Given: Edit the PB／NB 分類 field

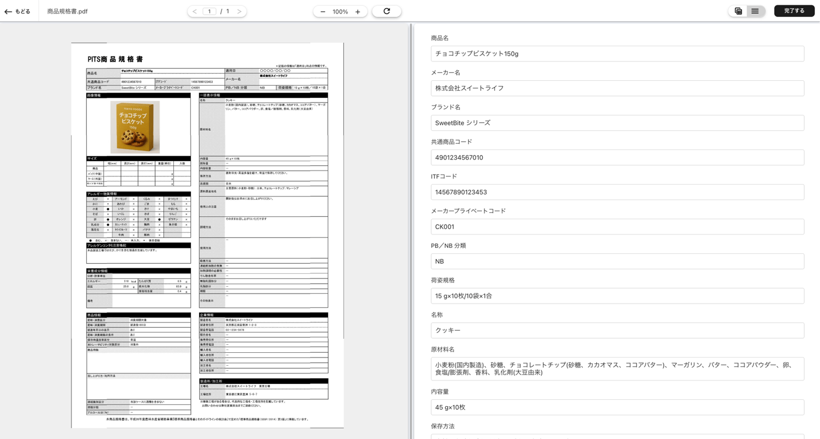Looking at the screenshot, I should tap(617, 261).
